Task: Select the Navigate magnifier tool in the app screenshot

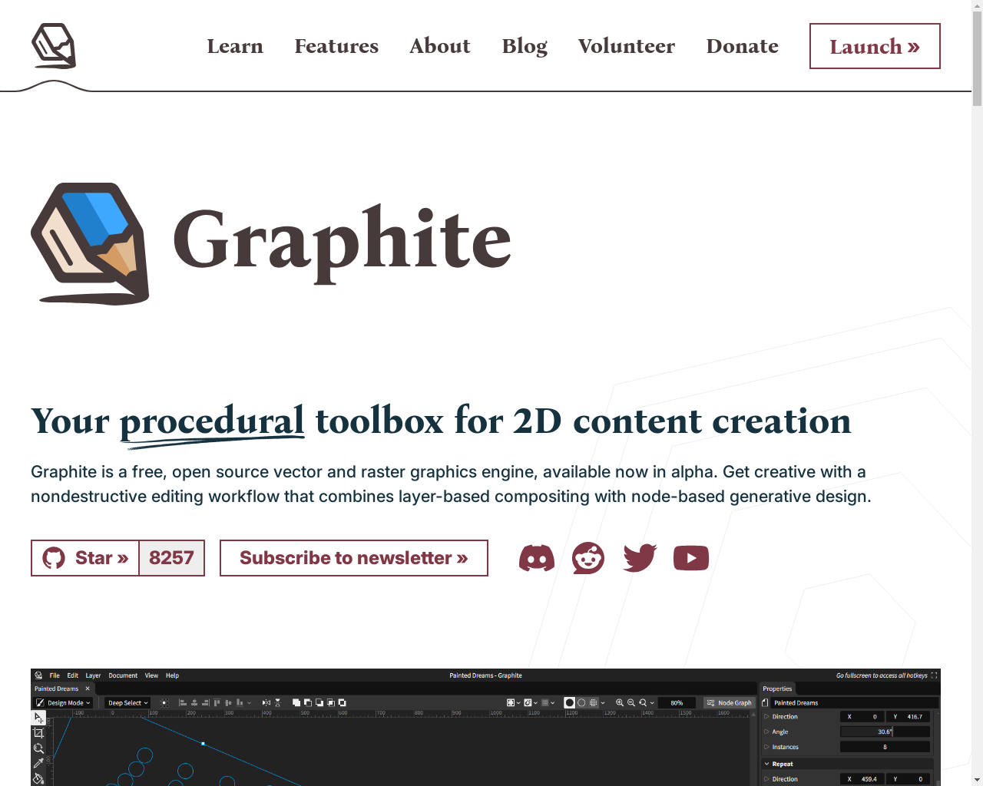Action: pos(38,748)
